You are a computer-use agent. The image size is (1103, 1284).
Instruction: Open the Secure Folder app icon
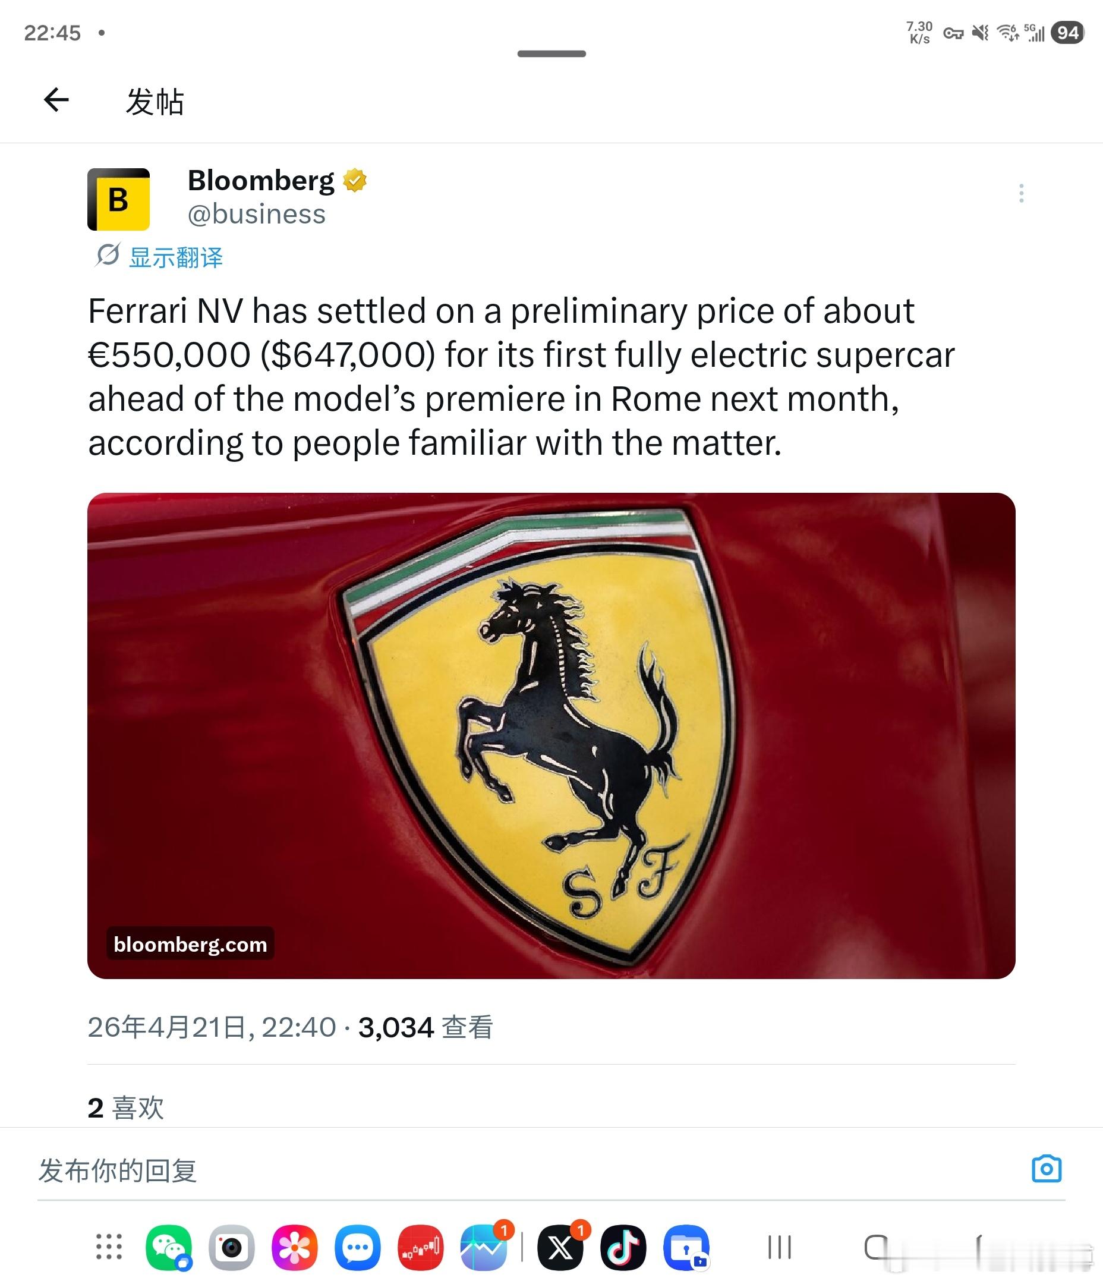point(686,1247)
